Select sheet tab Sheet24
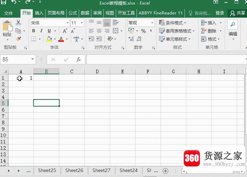 [x=128, y=170]
